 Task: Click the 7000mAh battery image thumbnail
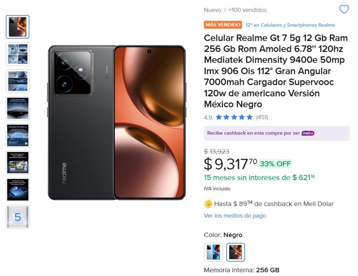click(x=17, y=136)
